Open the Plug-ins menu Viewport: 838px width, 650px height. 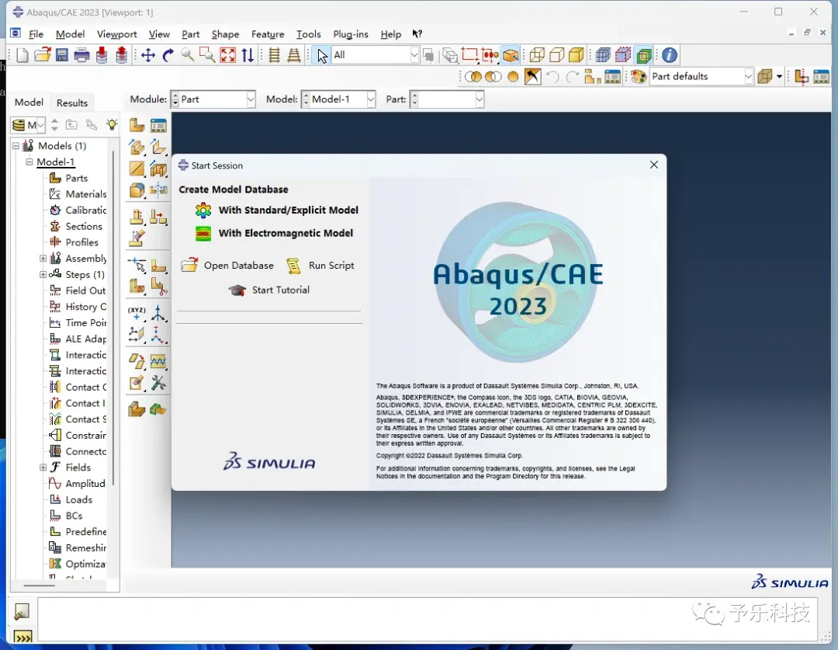(x=351, y=34)
